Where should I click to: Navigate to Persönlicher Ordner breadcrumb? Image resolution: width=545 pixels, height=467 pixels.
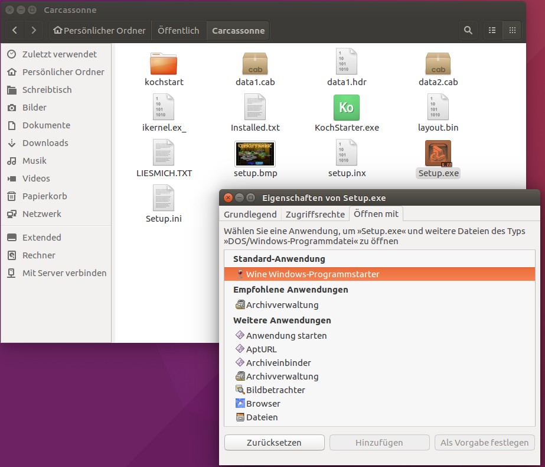coord(100,30)
